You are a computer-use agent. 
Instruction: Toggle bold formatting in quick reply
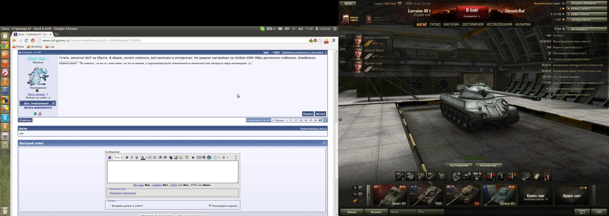(x=127, y=157)
